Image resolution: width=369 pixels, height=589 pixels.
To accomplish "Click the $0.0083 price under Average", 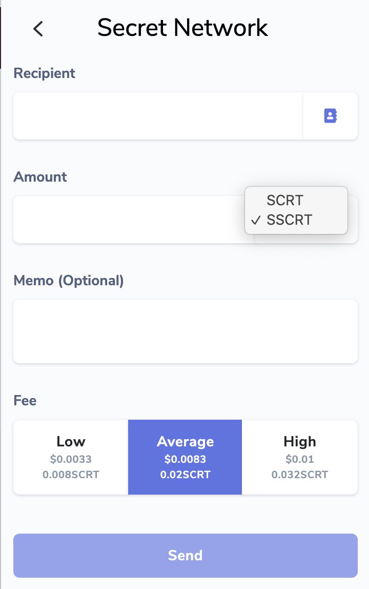I will [185, 459].
